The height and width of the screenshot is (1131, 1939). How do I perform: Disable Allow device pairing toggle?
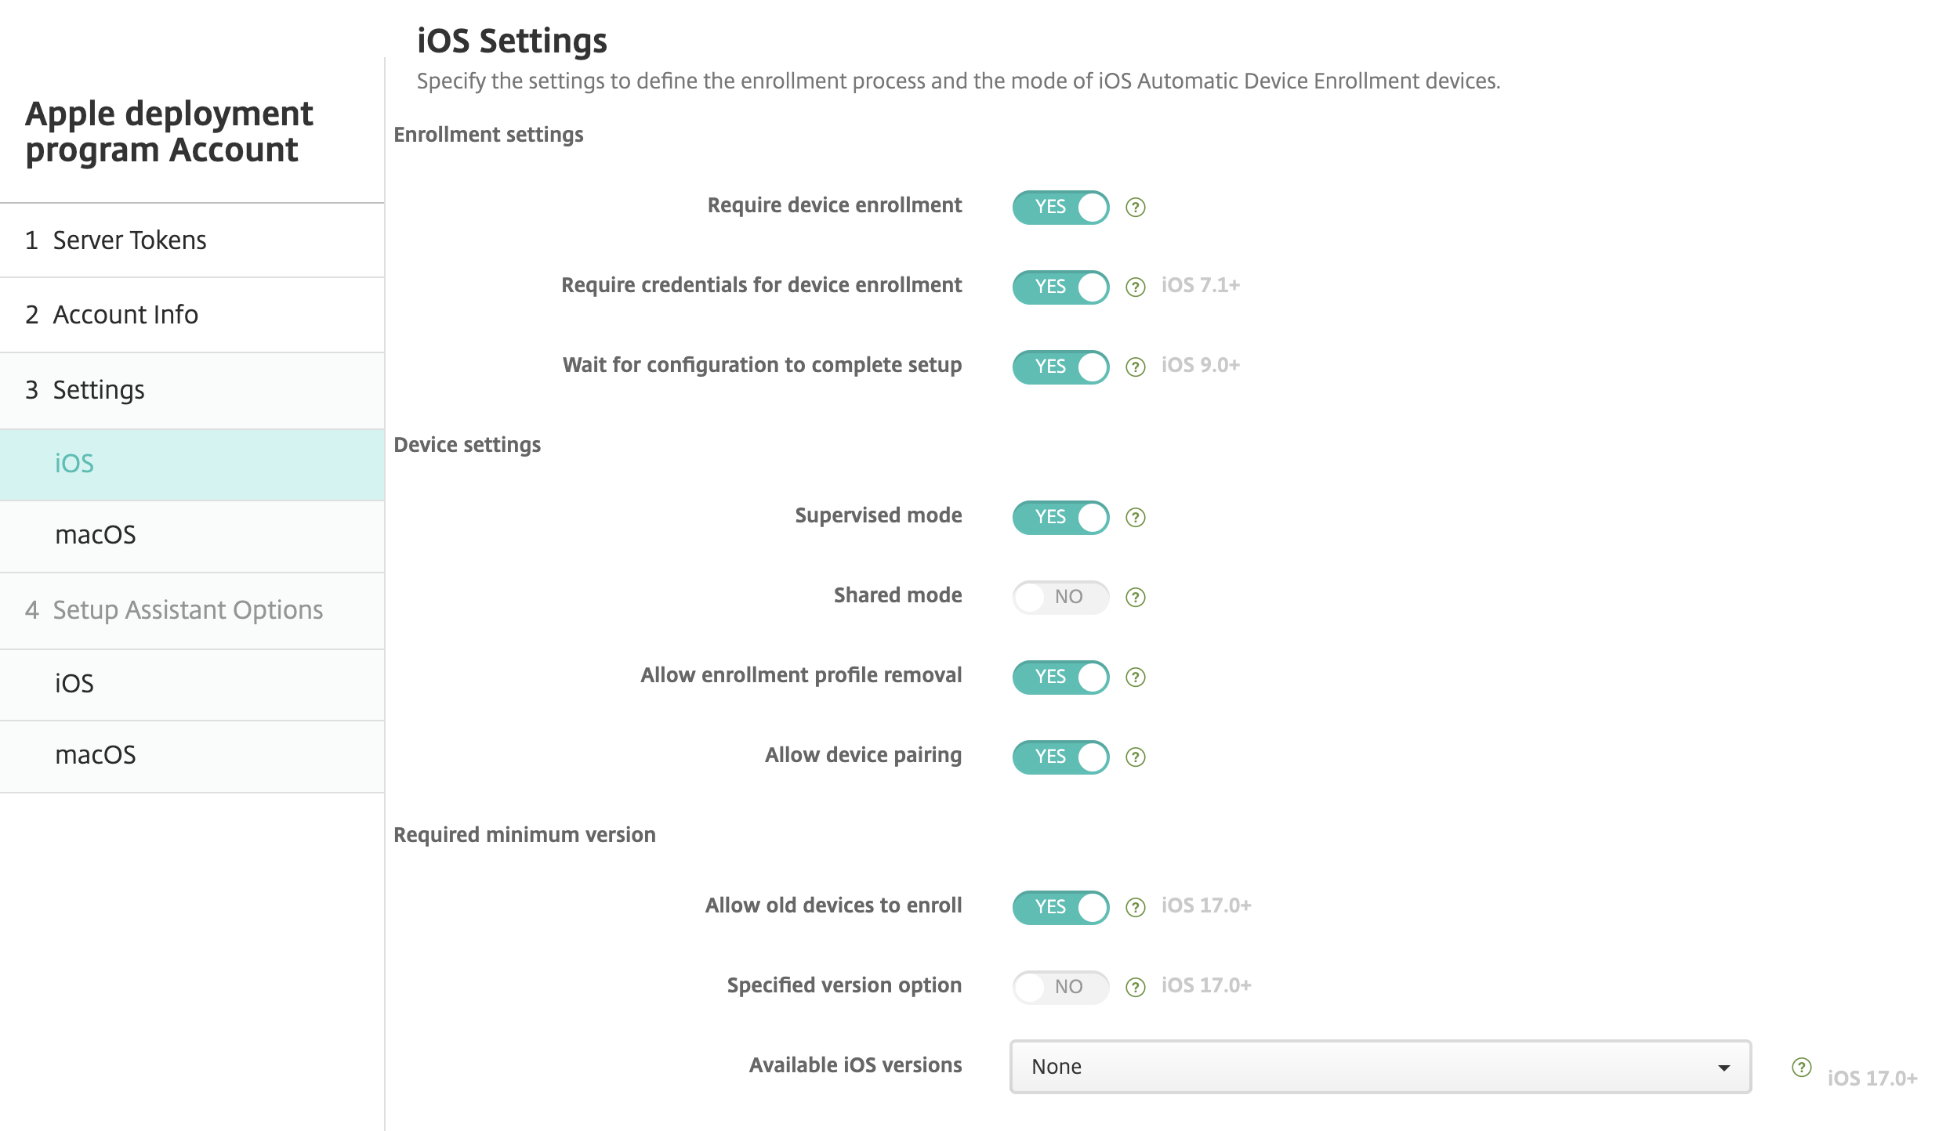point(1060,757)
